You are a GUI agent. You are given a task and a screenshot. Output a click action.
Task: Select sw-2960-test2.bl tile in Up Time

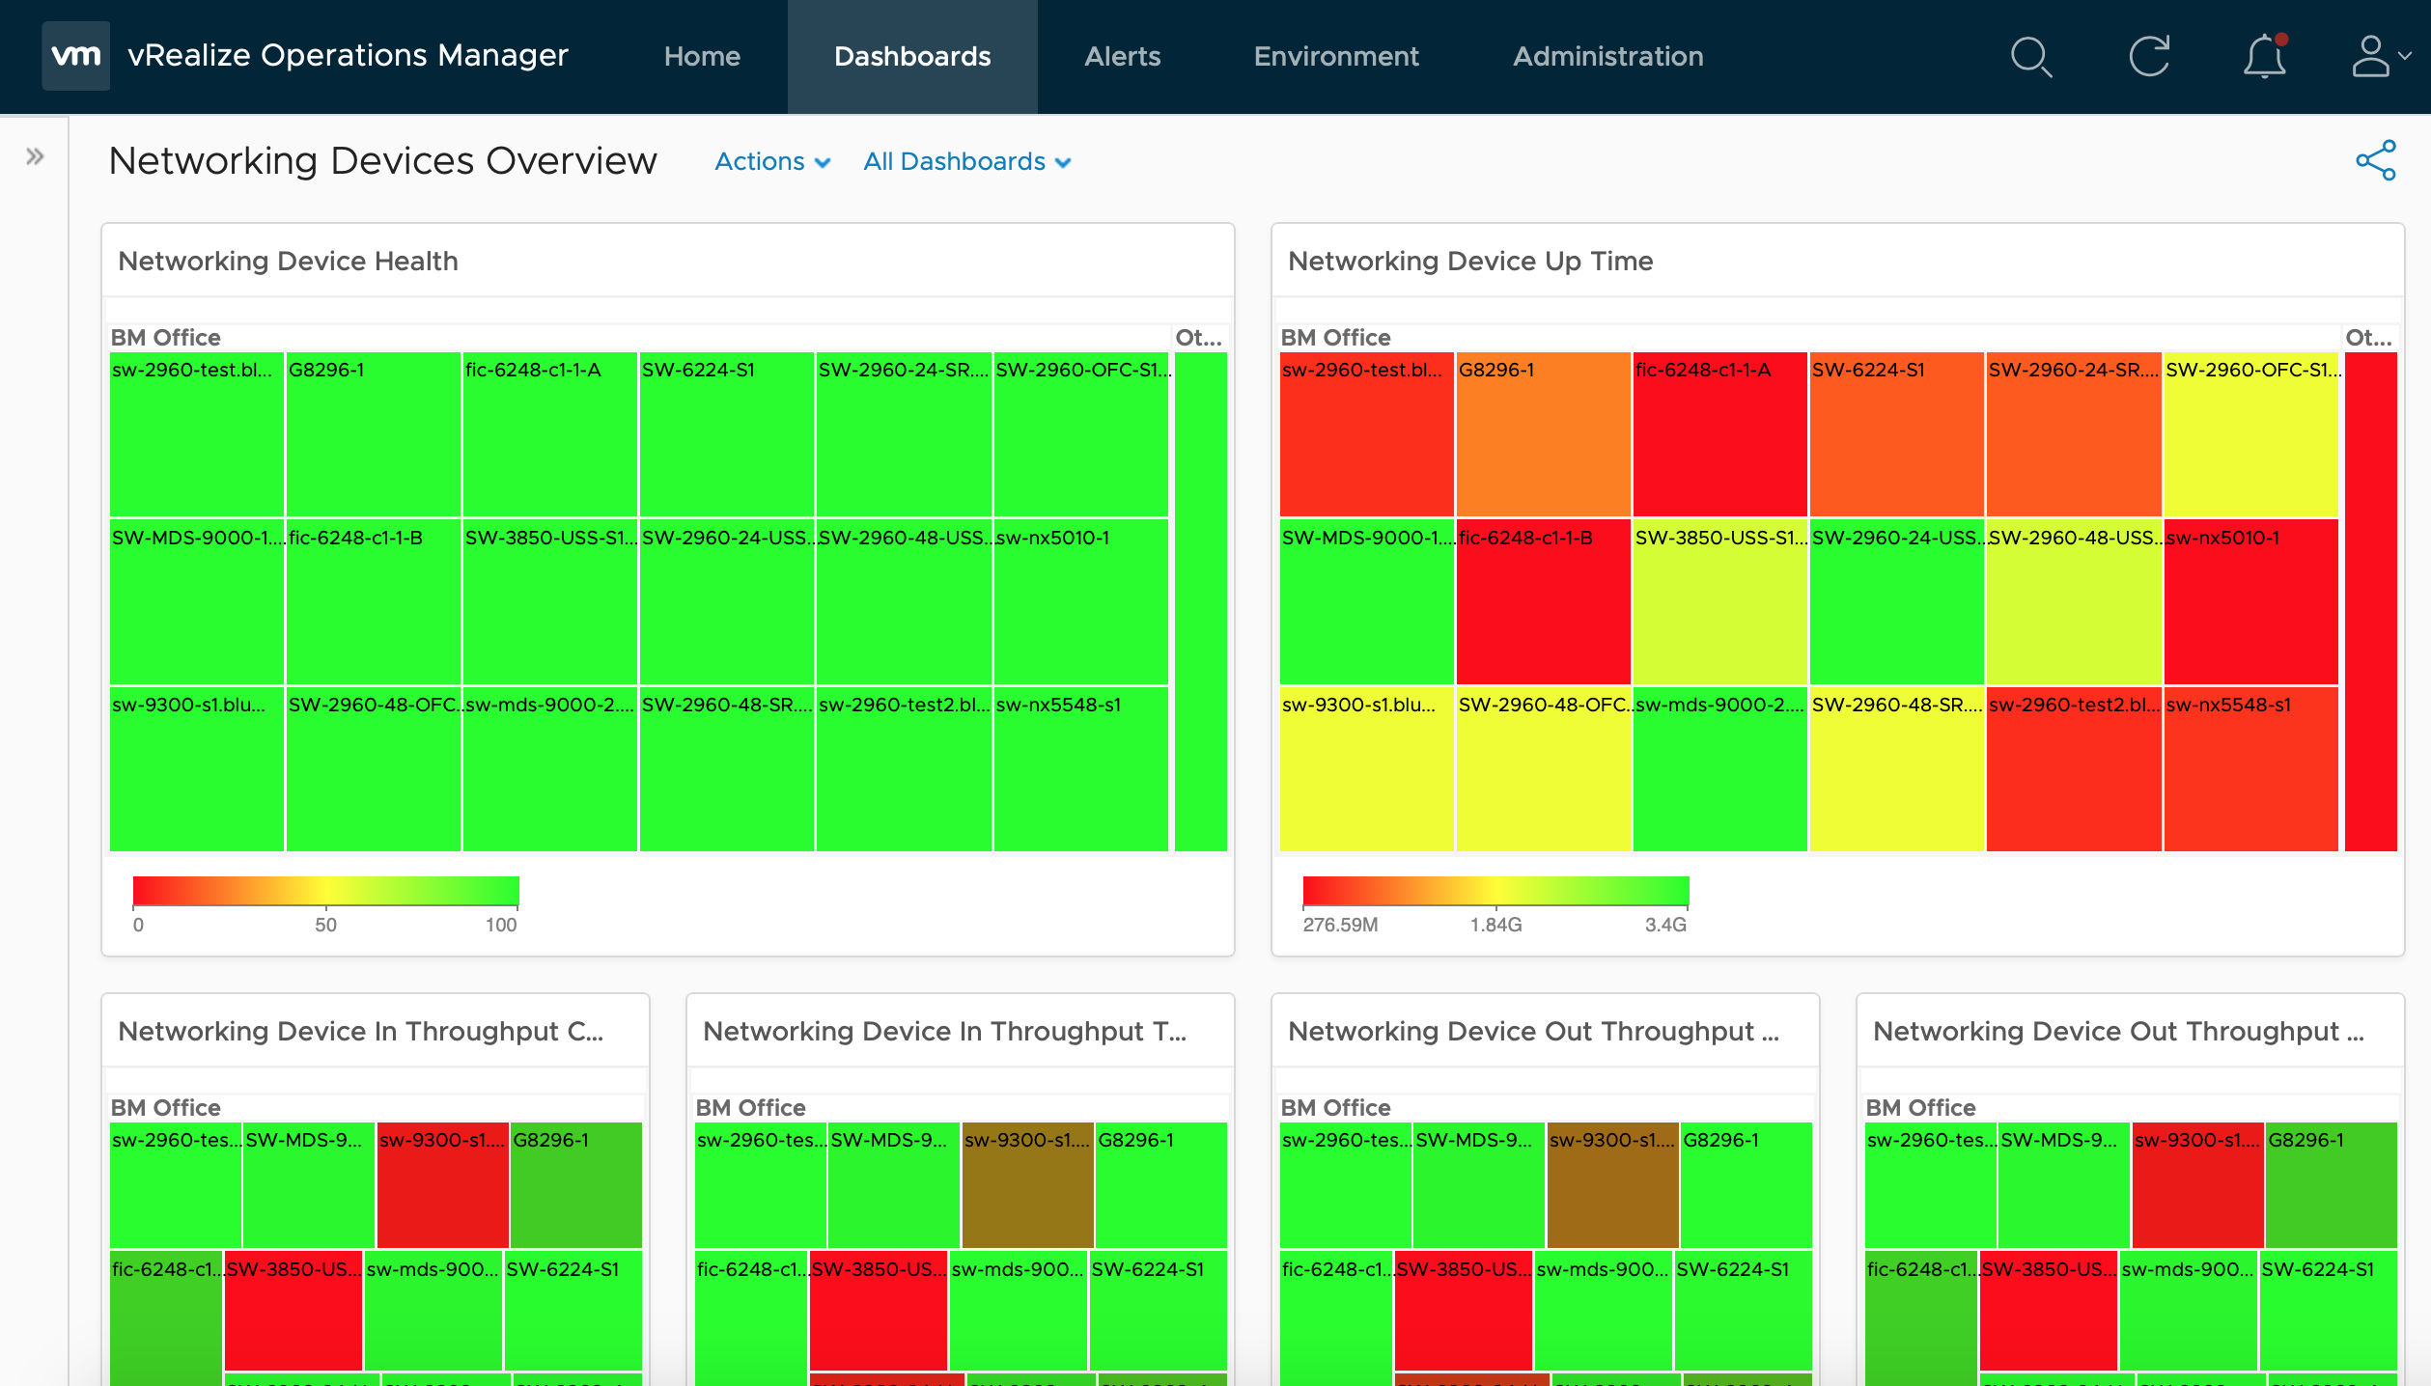pyautogui.click(x=2074, y=768)
